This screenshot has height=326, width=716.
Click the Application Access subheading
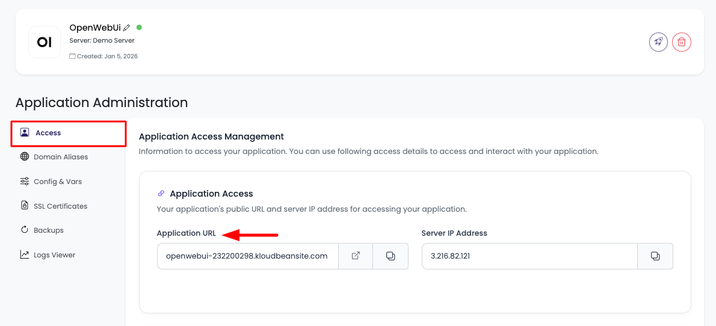(211, 194)
